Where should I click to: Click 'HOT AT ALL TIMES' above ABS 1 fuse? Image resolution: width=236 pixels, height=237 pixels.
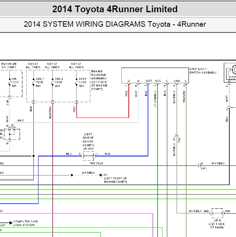click(33, 66)
